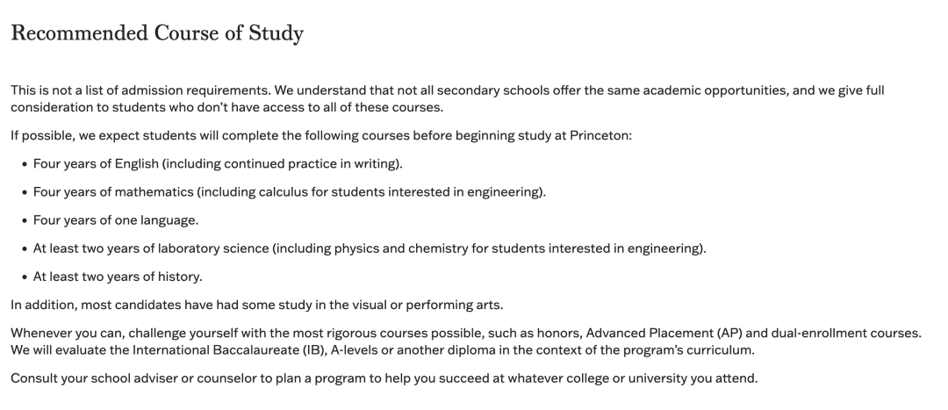Click the four years of mathematics bullet text
948x410 pixels.
click(x=290, y=192)
